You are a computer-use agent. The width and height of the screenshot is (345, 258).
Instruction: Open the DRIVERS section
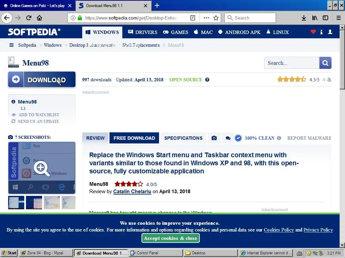coord(143,32)
